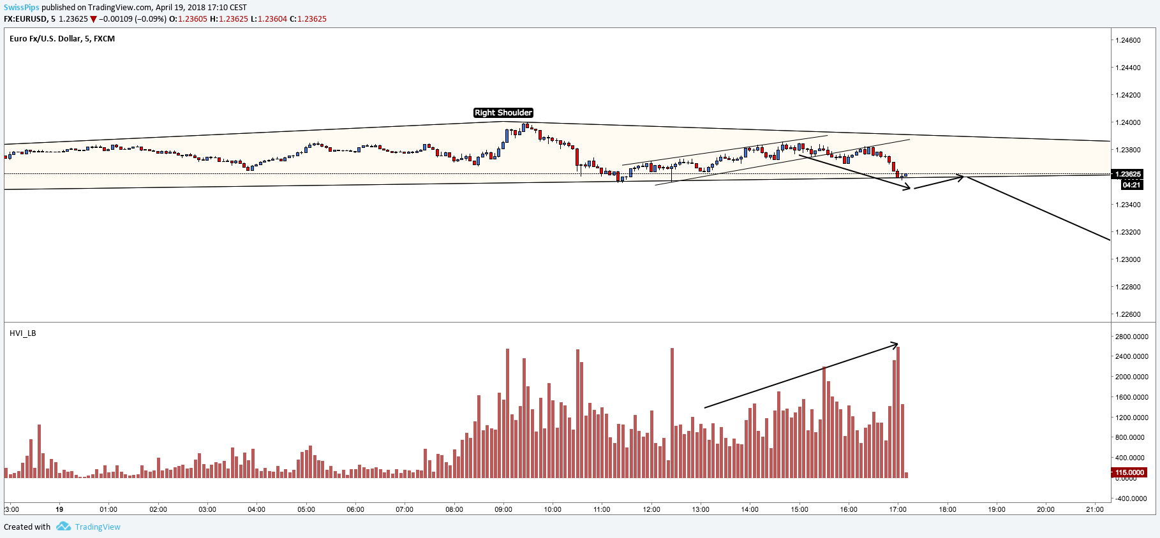Screen dimensions: 1160x538
Task: Click the 400.0000 volume axis label
Action: tap(1129, 458)
